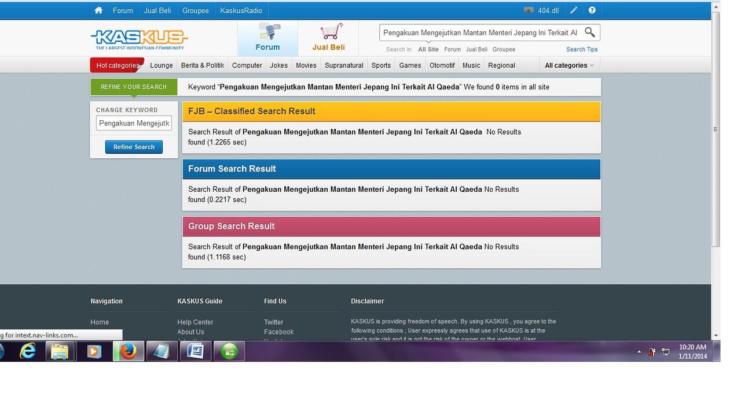Set search scope to Forum

click(452, 50)
